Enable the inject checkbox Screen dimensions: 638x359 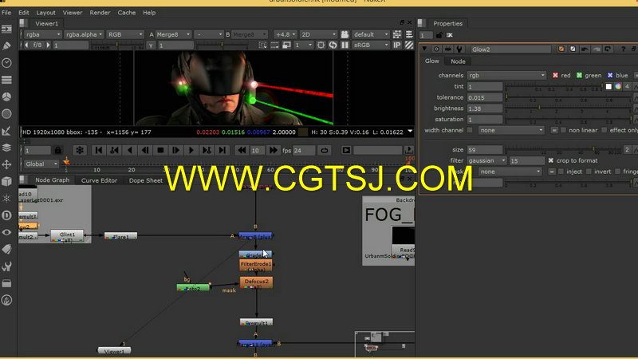click(x=561, y=172)
